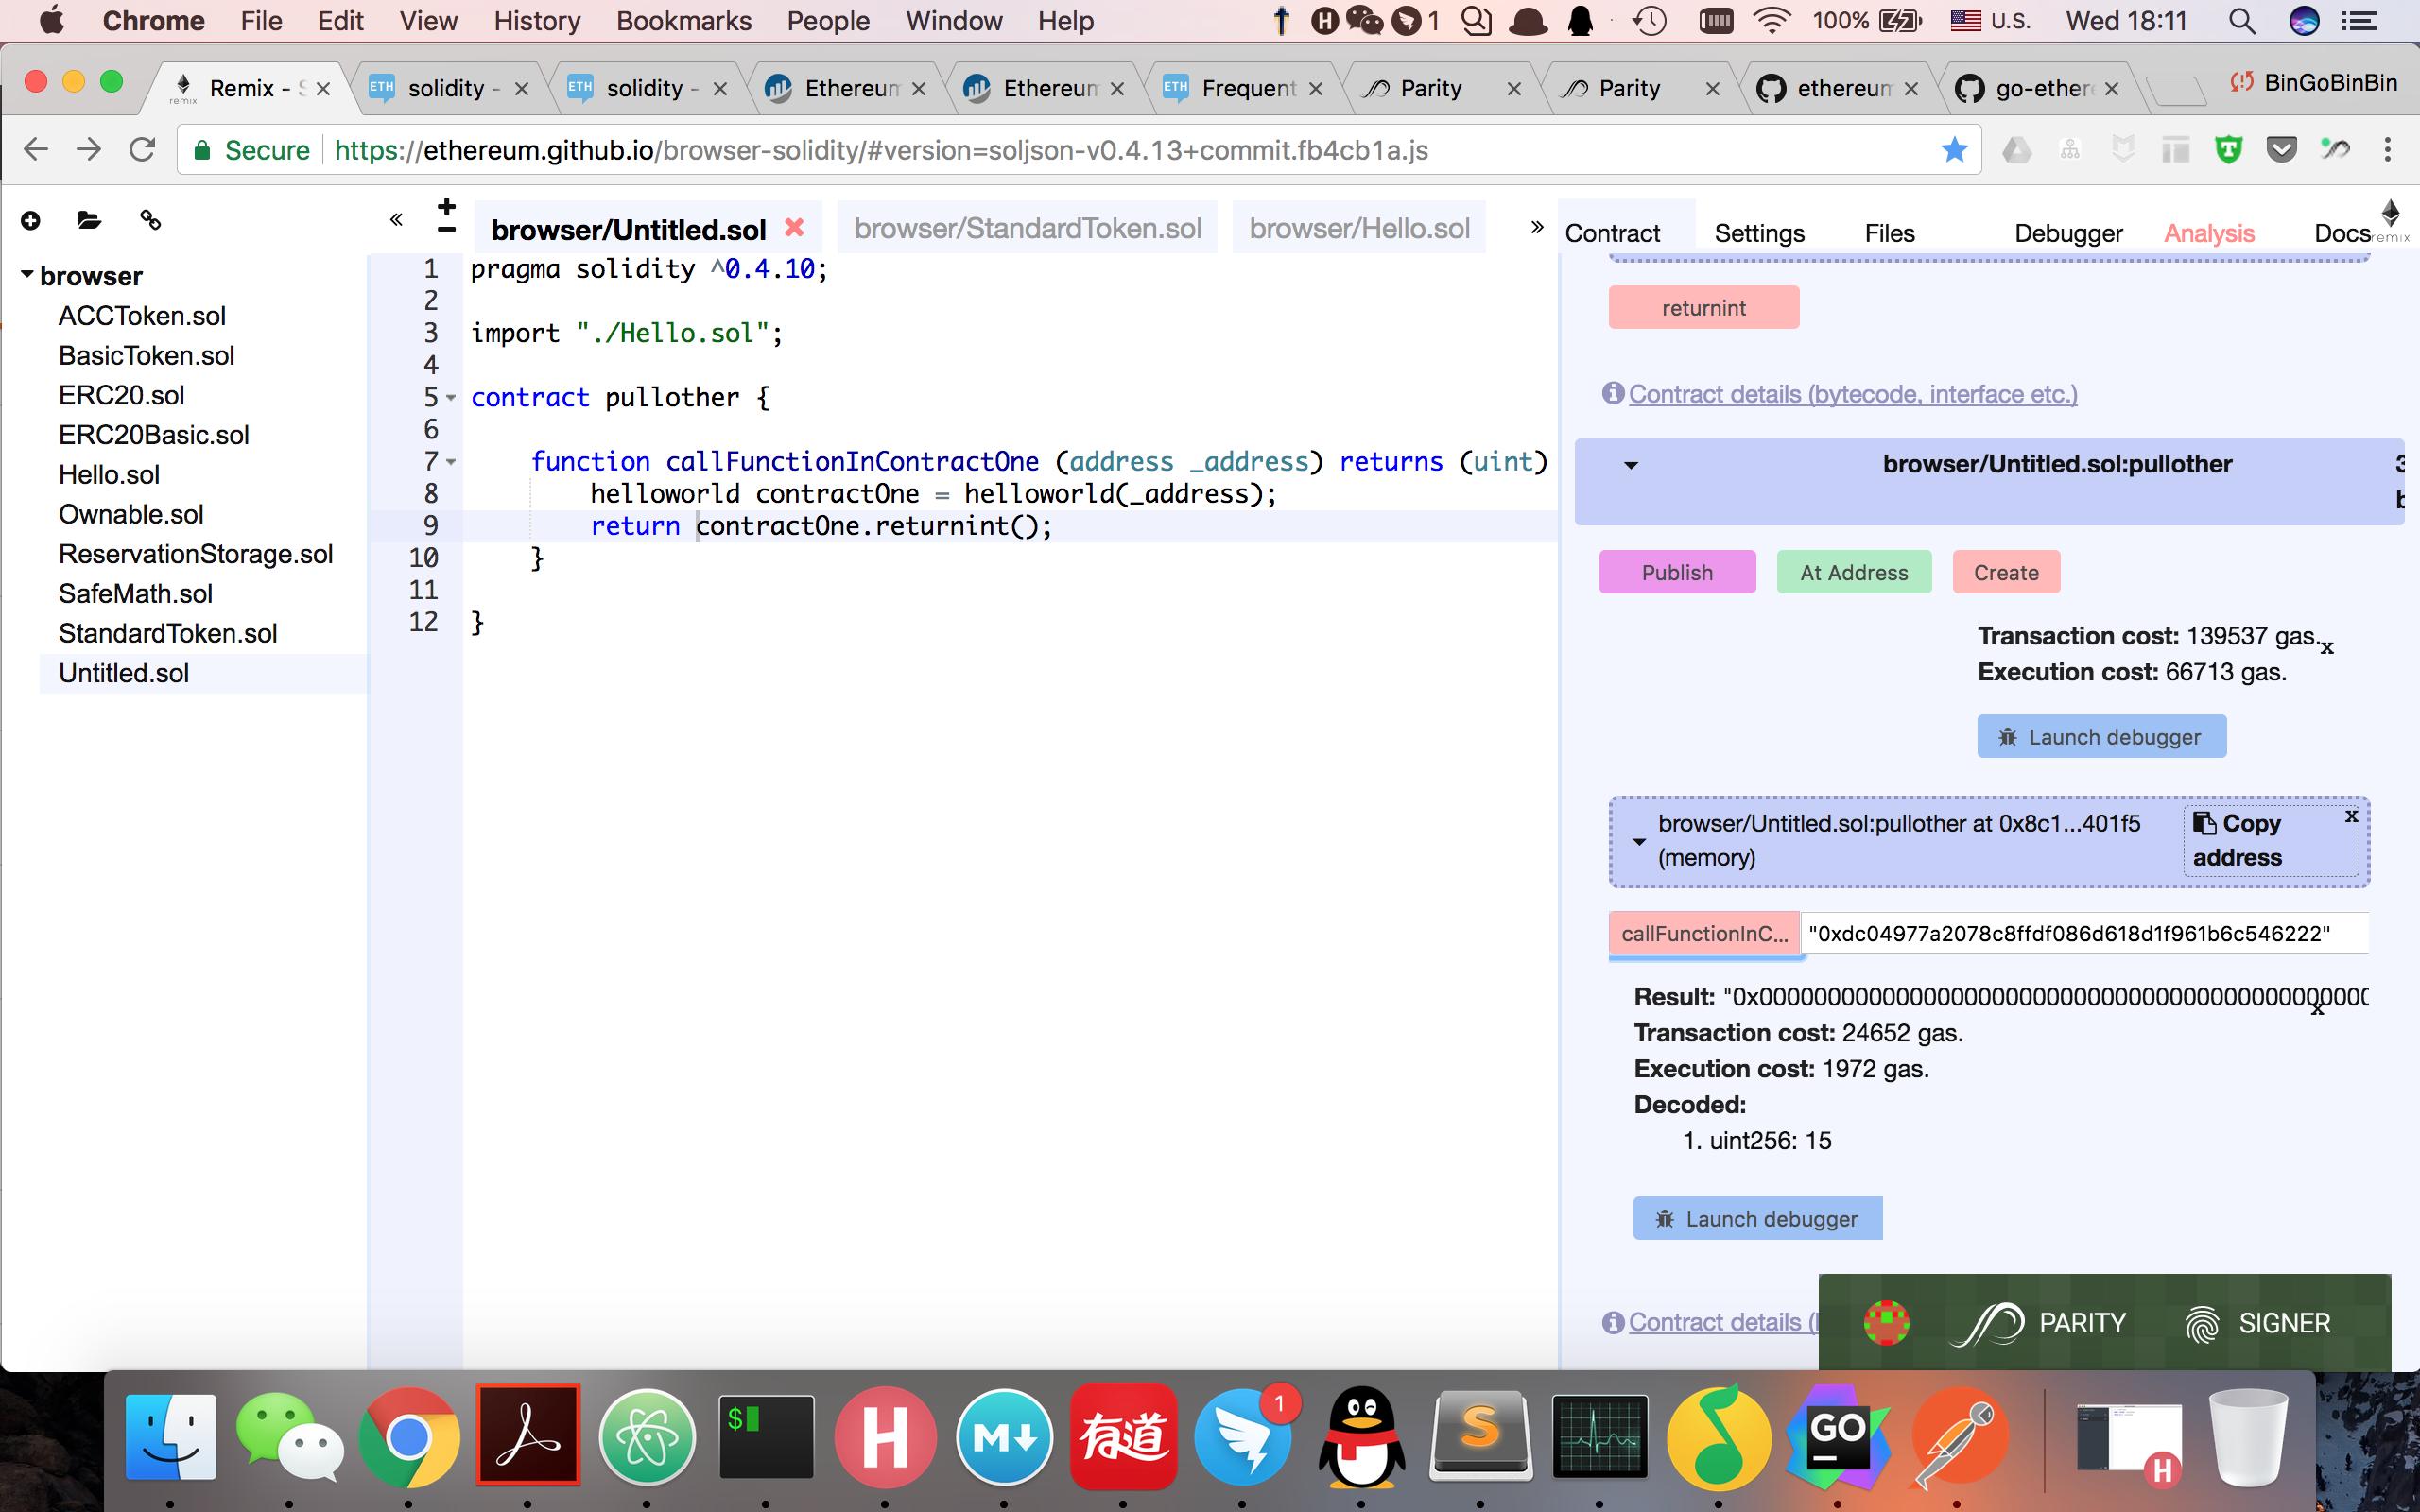Open the History menu
This screenshot has height=1512, width=2420.
pos(536,21)
